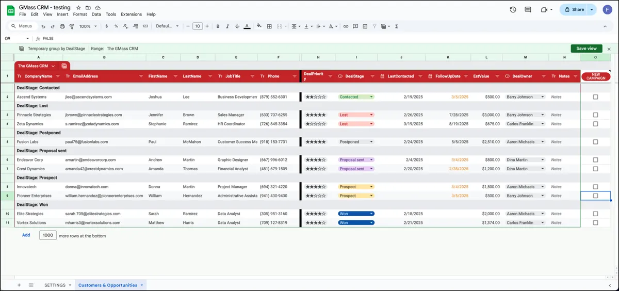Open the Extensions menu
619x291 pixels.
pos(132,14)
